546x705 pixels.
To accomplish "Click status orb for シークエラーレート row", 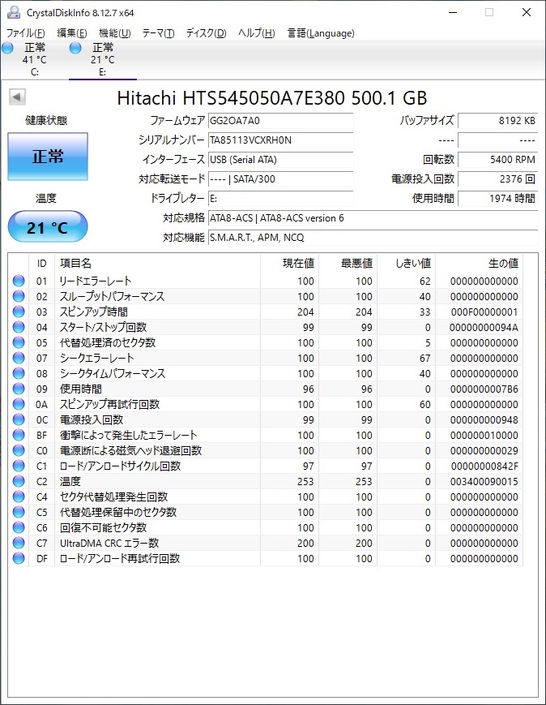I will [x=19, y=358].
